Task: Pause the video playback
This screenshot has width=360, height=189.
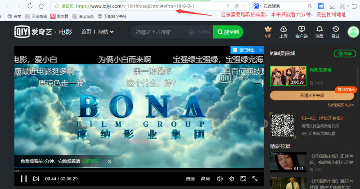Action: (x=24, y=179)
